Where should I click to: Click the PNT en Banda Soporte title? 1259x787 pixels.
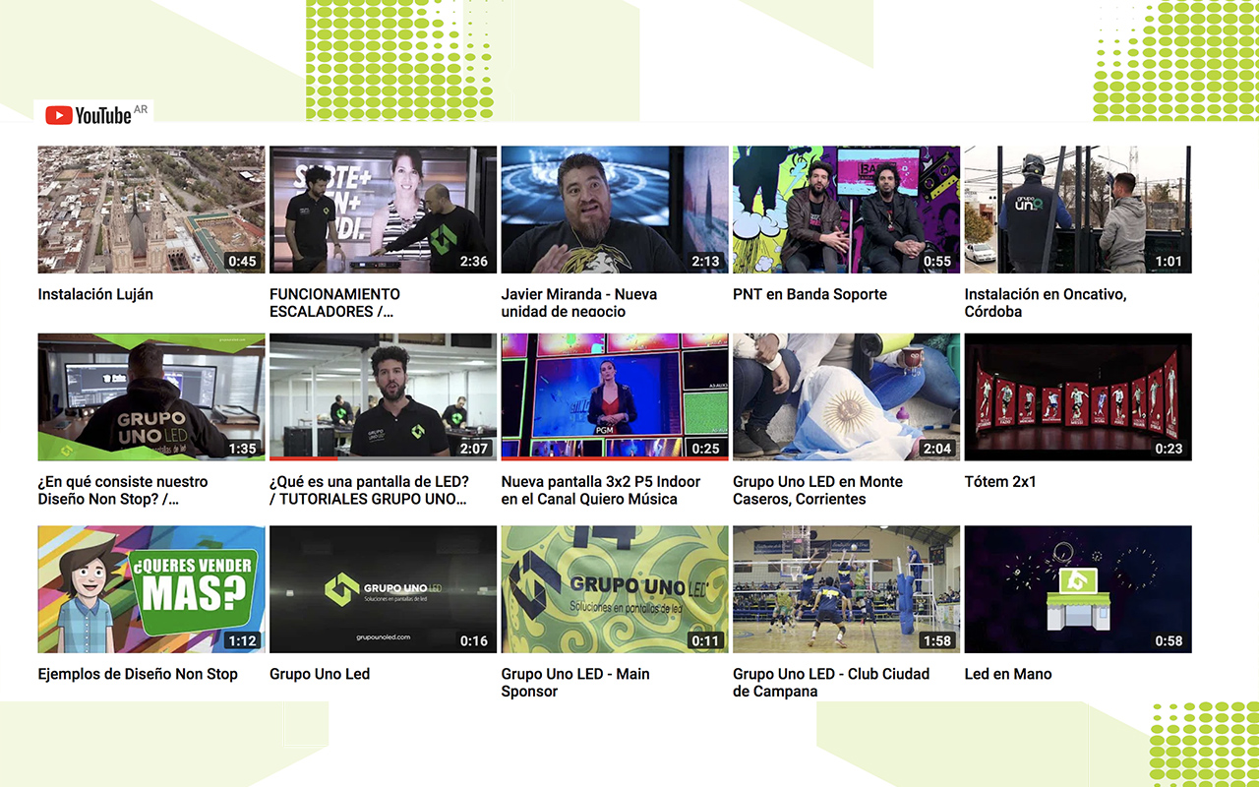809,294
